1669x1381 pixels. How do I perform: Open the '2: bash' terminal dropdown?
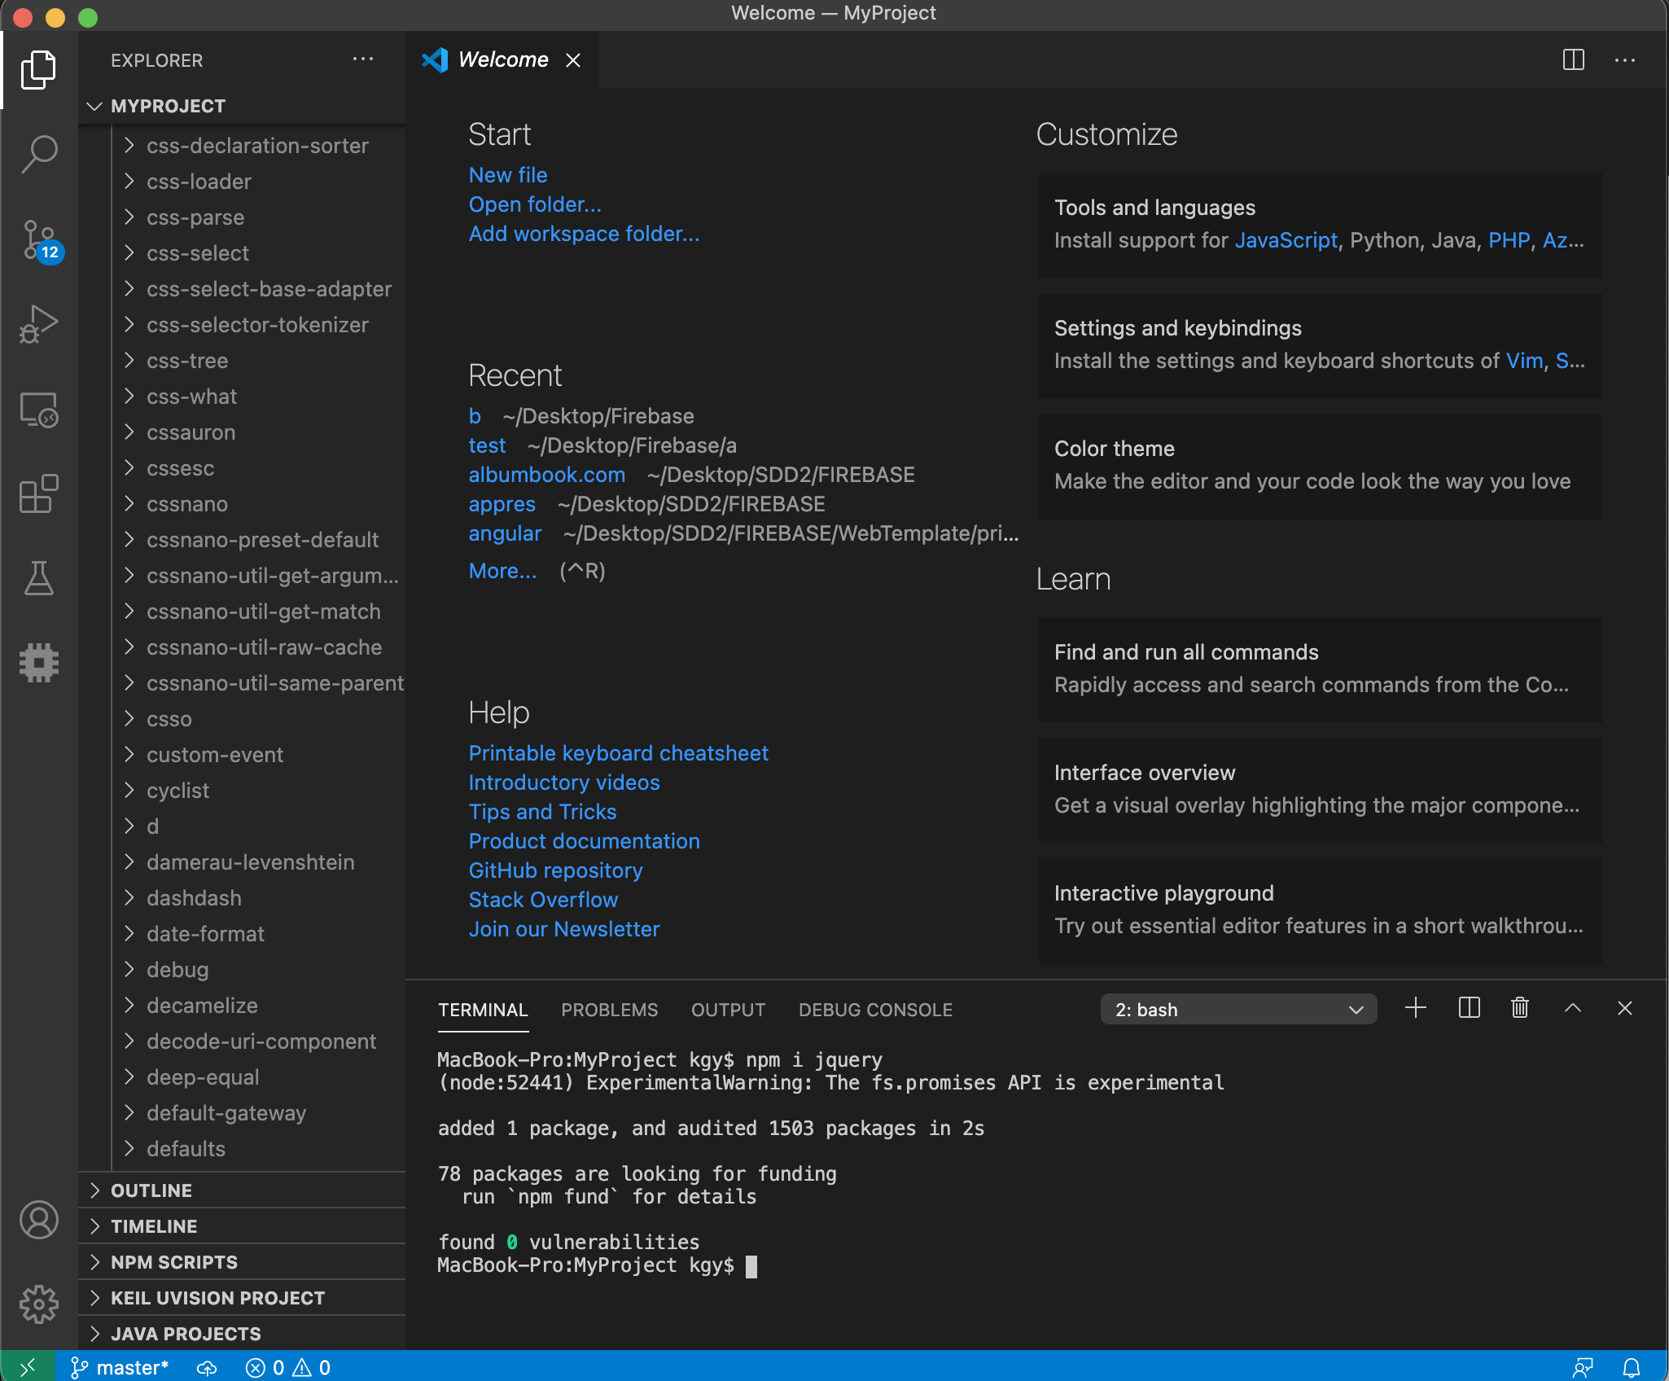coord(1238,1010)
